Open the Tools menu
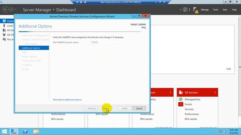Screen dimensions: 241x135 click(x=215, y=10)
